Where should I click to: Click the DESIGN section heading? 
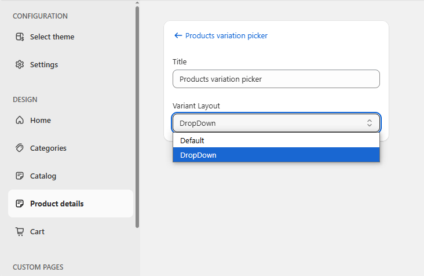pos(25,99)
